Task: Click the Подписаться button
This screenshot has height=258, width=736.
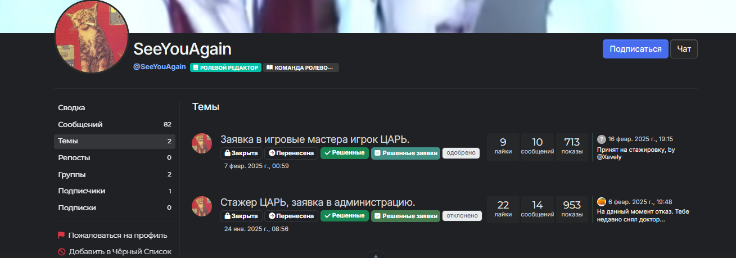Action: coord(635,49)
